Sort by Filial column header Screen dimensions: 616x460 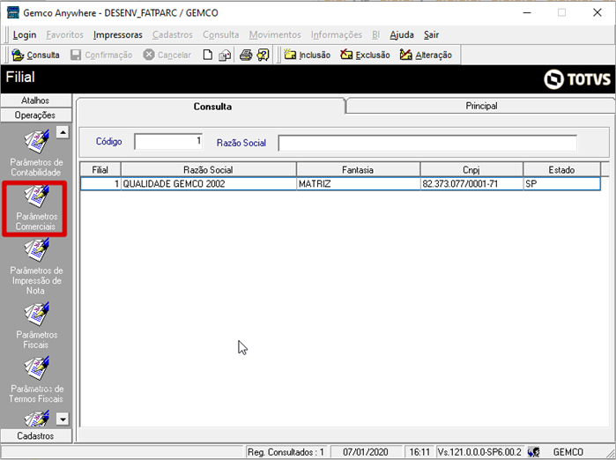[x=100, y=170]
